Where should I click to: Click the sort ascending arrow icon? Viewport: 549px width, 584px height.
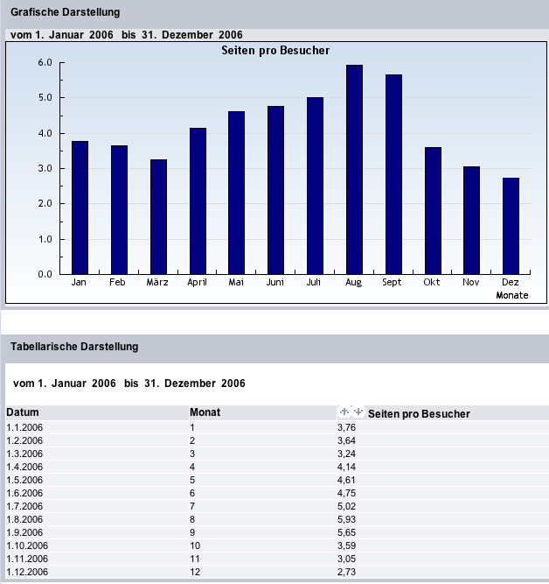tap(344, 412)
